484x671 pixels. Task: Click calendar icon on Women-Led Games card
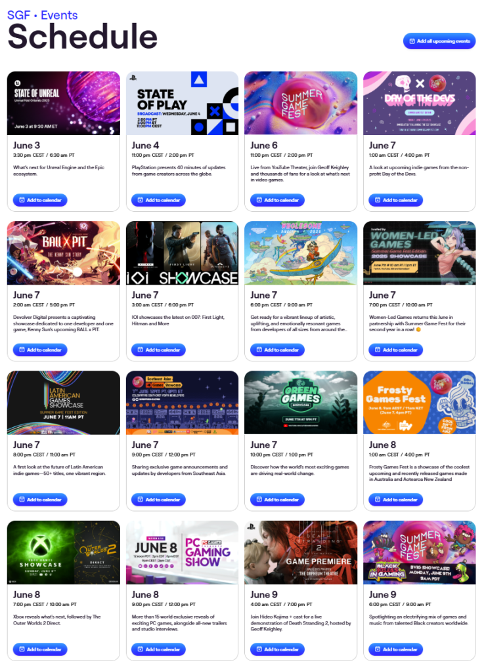click(378, 350)
